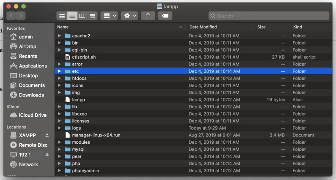Select the licenses folder row
The image size is (336, 180).
(194, 121)
